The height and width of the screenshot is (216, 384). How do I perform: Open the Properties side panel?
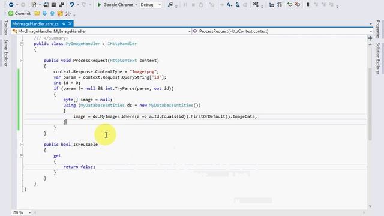click(378, 29)
